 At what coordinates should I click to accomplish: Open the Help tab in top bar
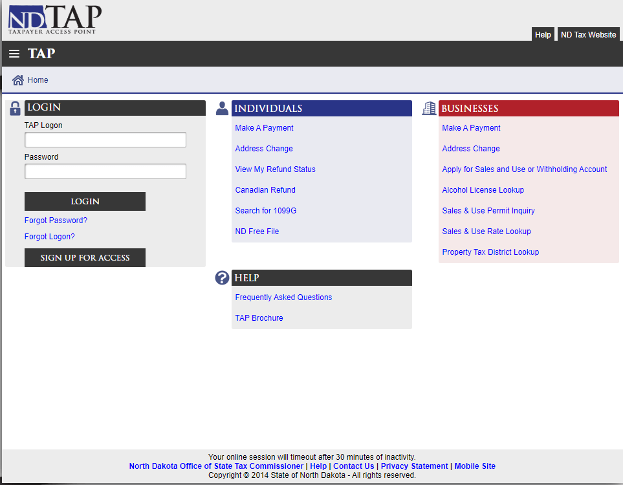(x=543, y=35)
